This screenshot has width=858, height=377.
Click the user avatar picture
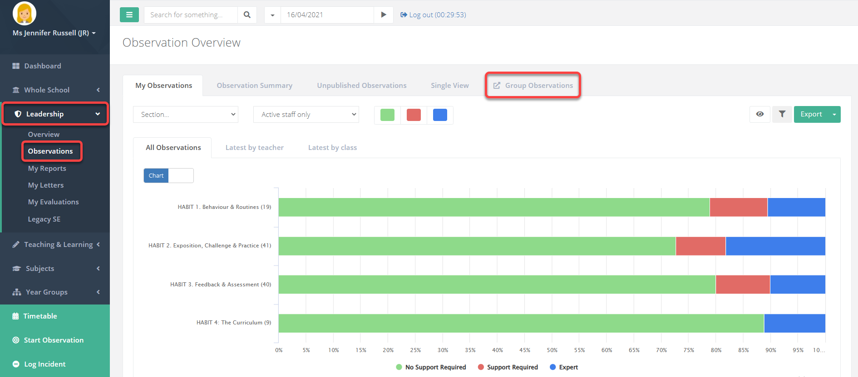point(25,13)
